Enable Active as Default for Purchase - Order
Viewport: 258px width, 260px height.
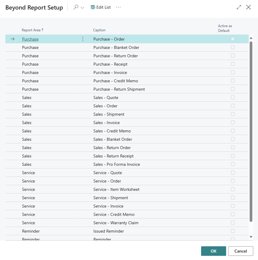coord(233,39)
